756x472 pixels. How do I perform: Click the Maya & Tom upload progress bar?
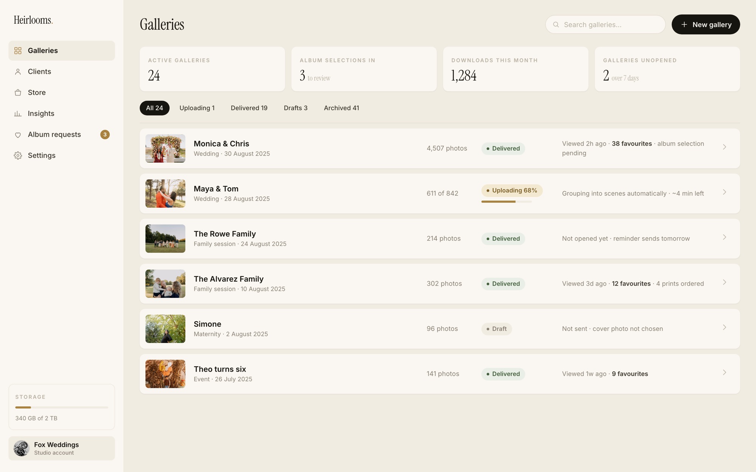507,202
